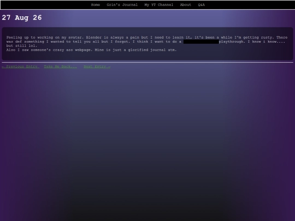Click text 'but still lol.'
Viewport: 295px width, 221px height.
[x=22, y=46]
